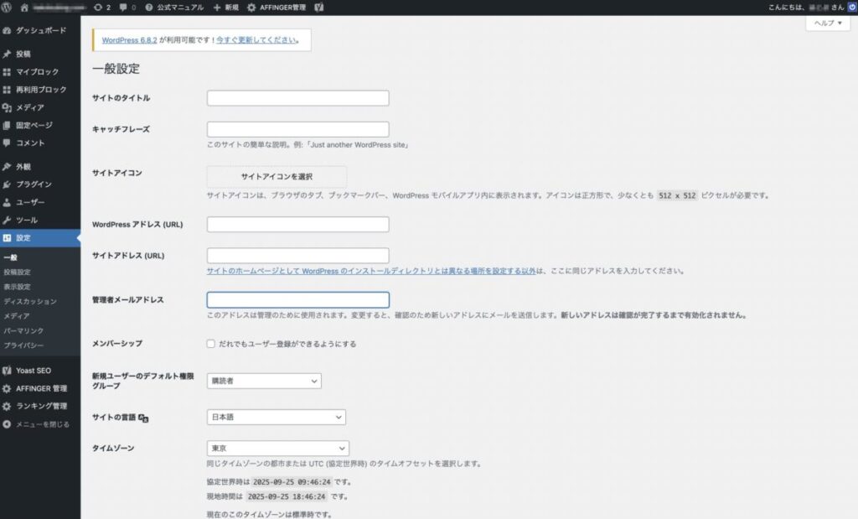
Task: Collapse the sidebar with メニューを閉じる
Action: [42, 423]
